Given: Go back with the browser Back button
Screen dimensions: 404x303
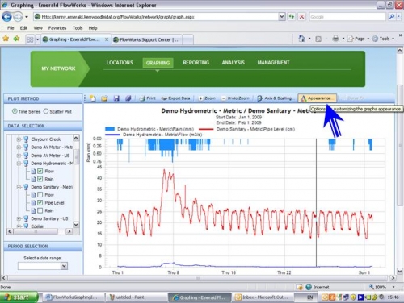Looking at the screenshot, I should click(x=6, y=17).
